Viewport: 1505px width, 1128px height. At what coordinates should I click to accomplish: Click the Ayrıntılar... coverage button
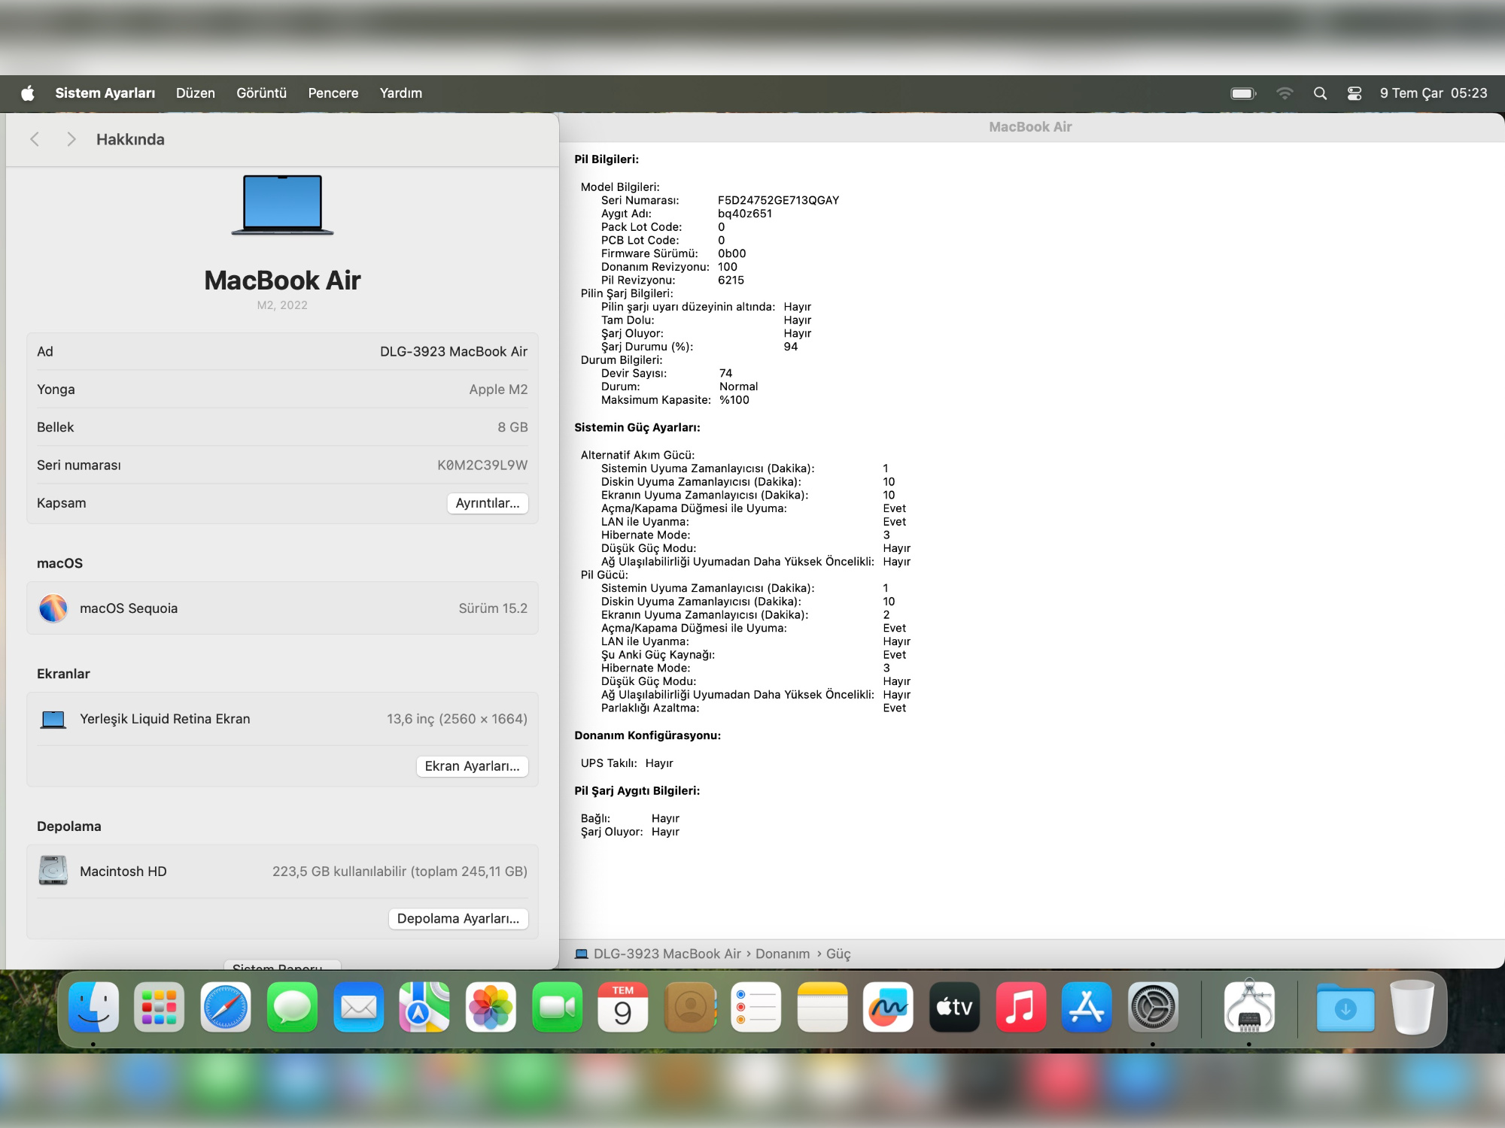point(488,503)
